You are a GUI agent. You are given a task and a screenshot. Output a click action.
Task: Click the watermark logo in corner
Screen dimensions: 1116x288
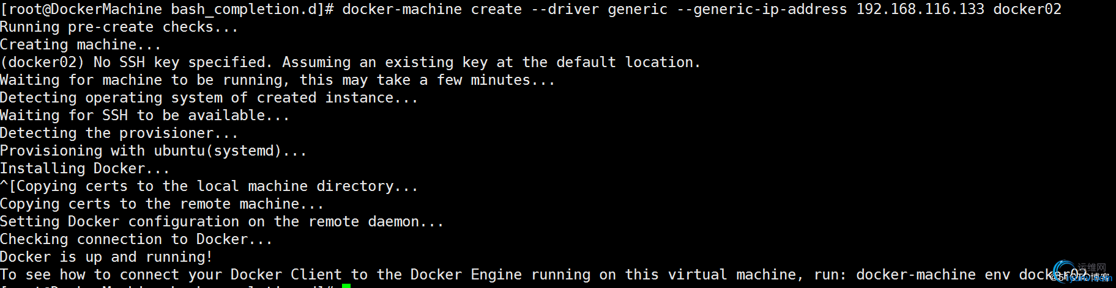click(1083, 273)
